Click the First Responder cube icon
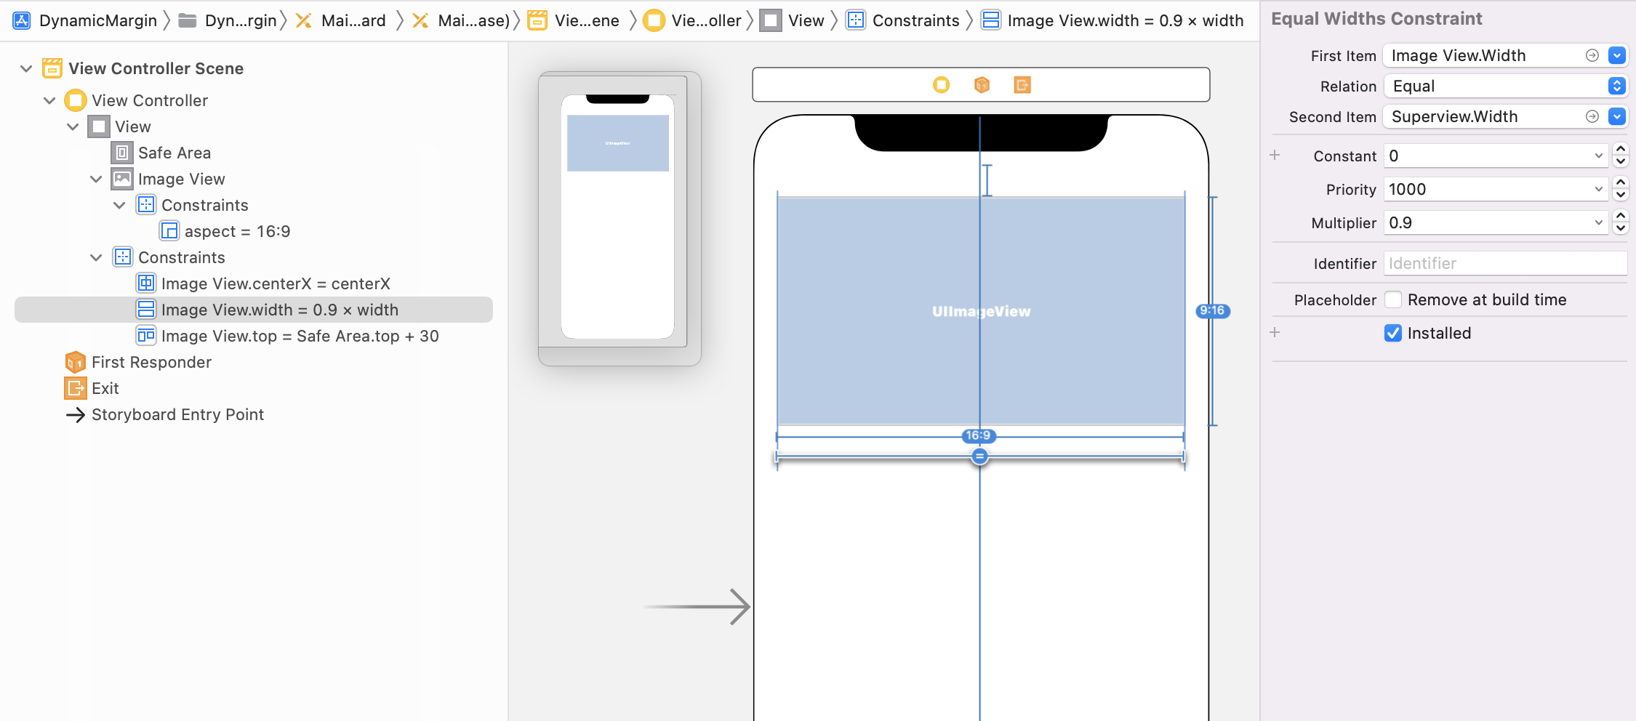 point(76,362)
